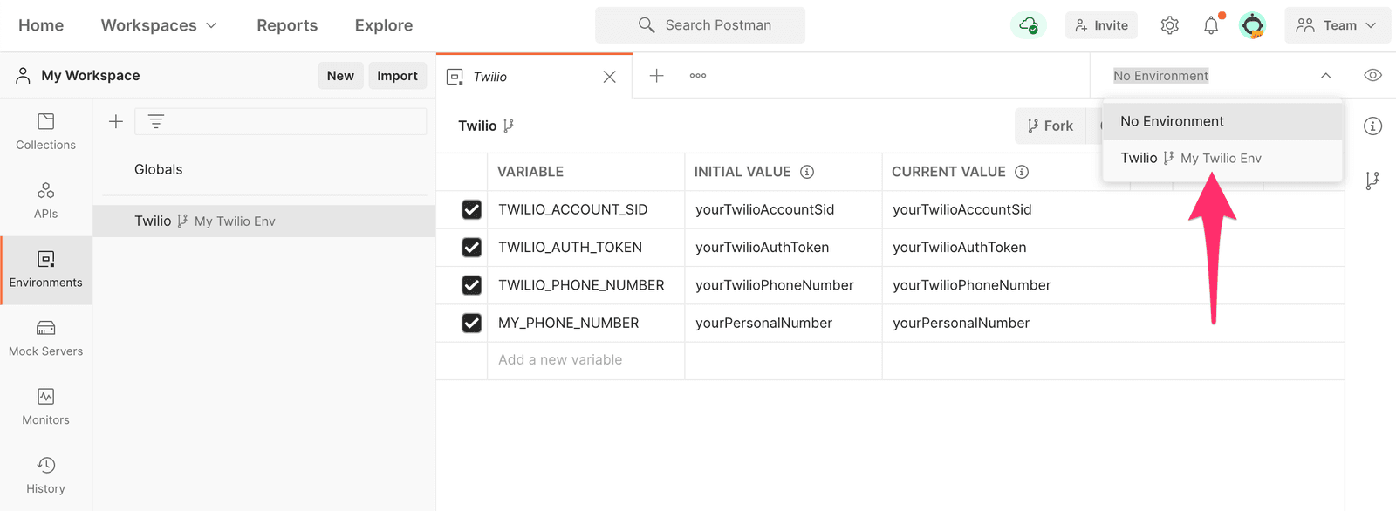This screenshot has height=511, width=1396.
Task: Expand the Workspaces dropdown menu
Action: click(159, 25)
